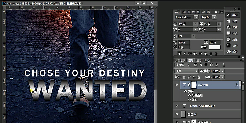Open the Regular font style dropdown
Viewport: 246px width, 123px height.
pyautogui.click(x=215, y=17)
